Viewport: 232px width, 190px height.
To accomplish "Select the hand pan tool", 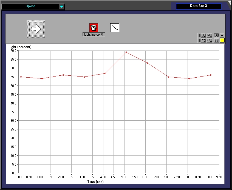I will [216, 40].
